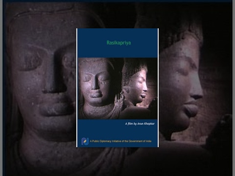235x176 pixels.
Task: Click 'A film by Arun Khopkar' credit
Action: click(140, 124)
